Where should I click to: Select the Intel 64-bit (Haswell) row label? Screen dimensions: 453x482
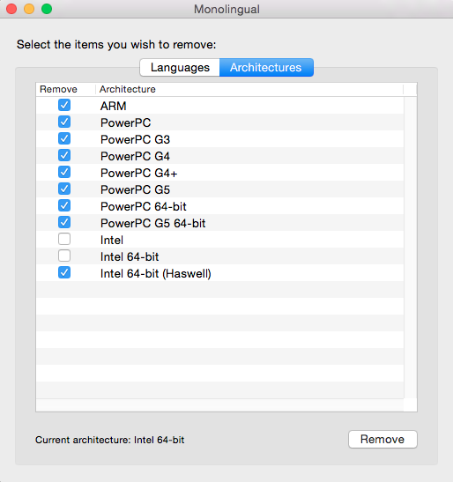(156, 273)
